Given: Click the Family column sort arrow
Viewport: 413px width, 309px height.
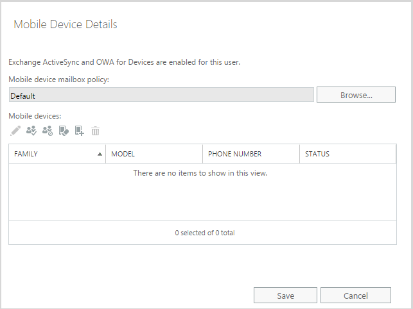Looking at the screenshot, I should click(x=100, y=154).
